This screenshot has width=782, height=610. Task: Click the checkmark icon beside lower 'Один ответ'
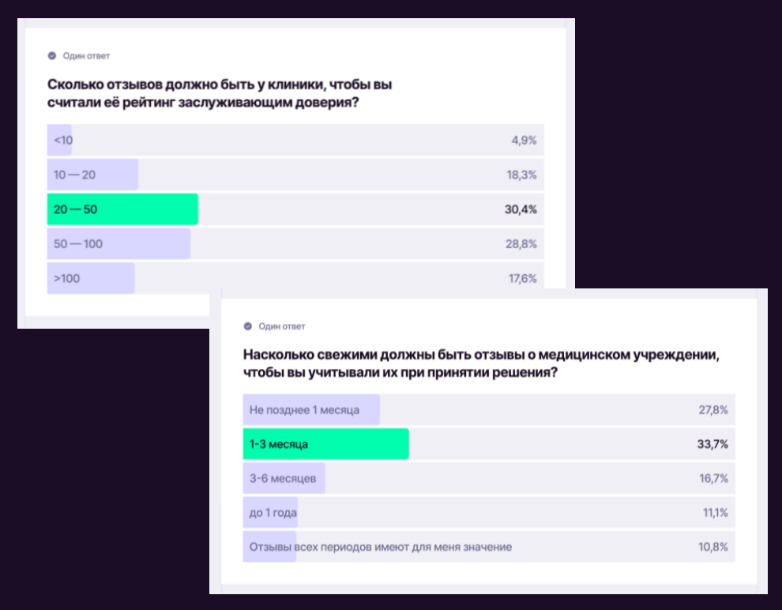(x=247, y=326)
